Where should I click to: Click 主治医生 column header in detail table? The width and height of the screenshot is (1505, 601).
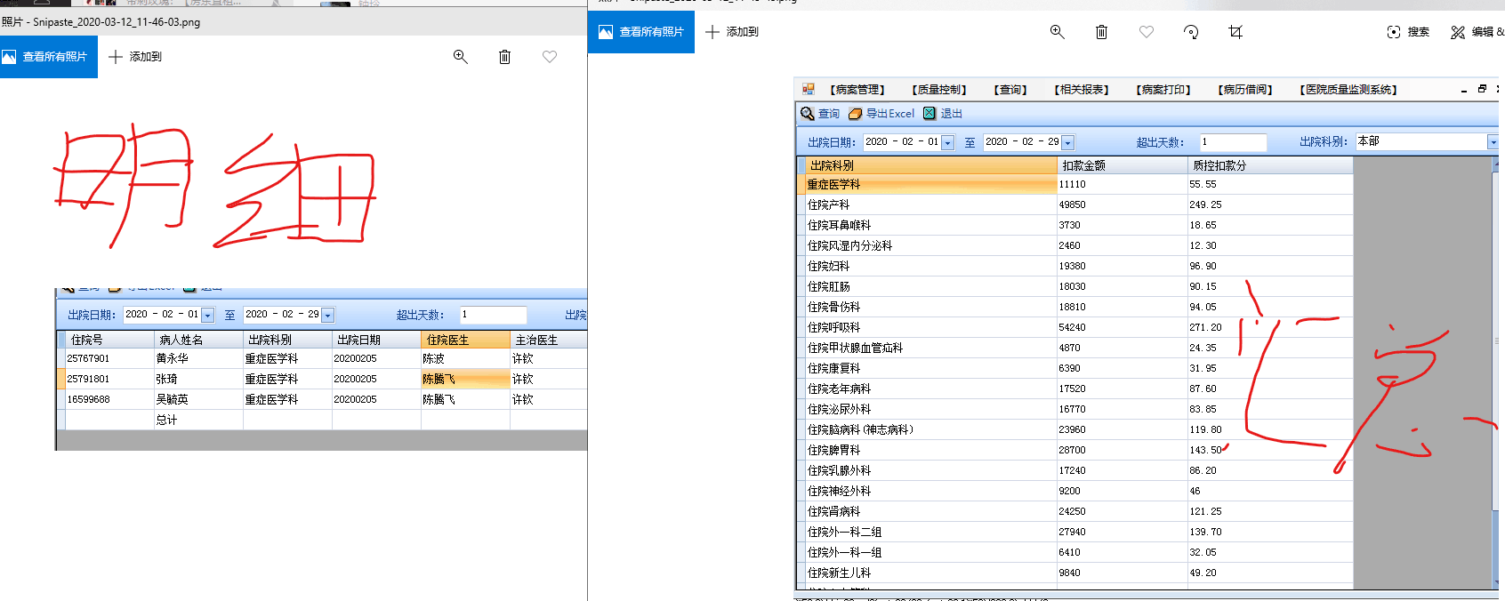tap(549, 340)
